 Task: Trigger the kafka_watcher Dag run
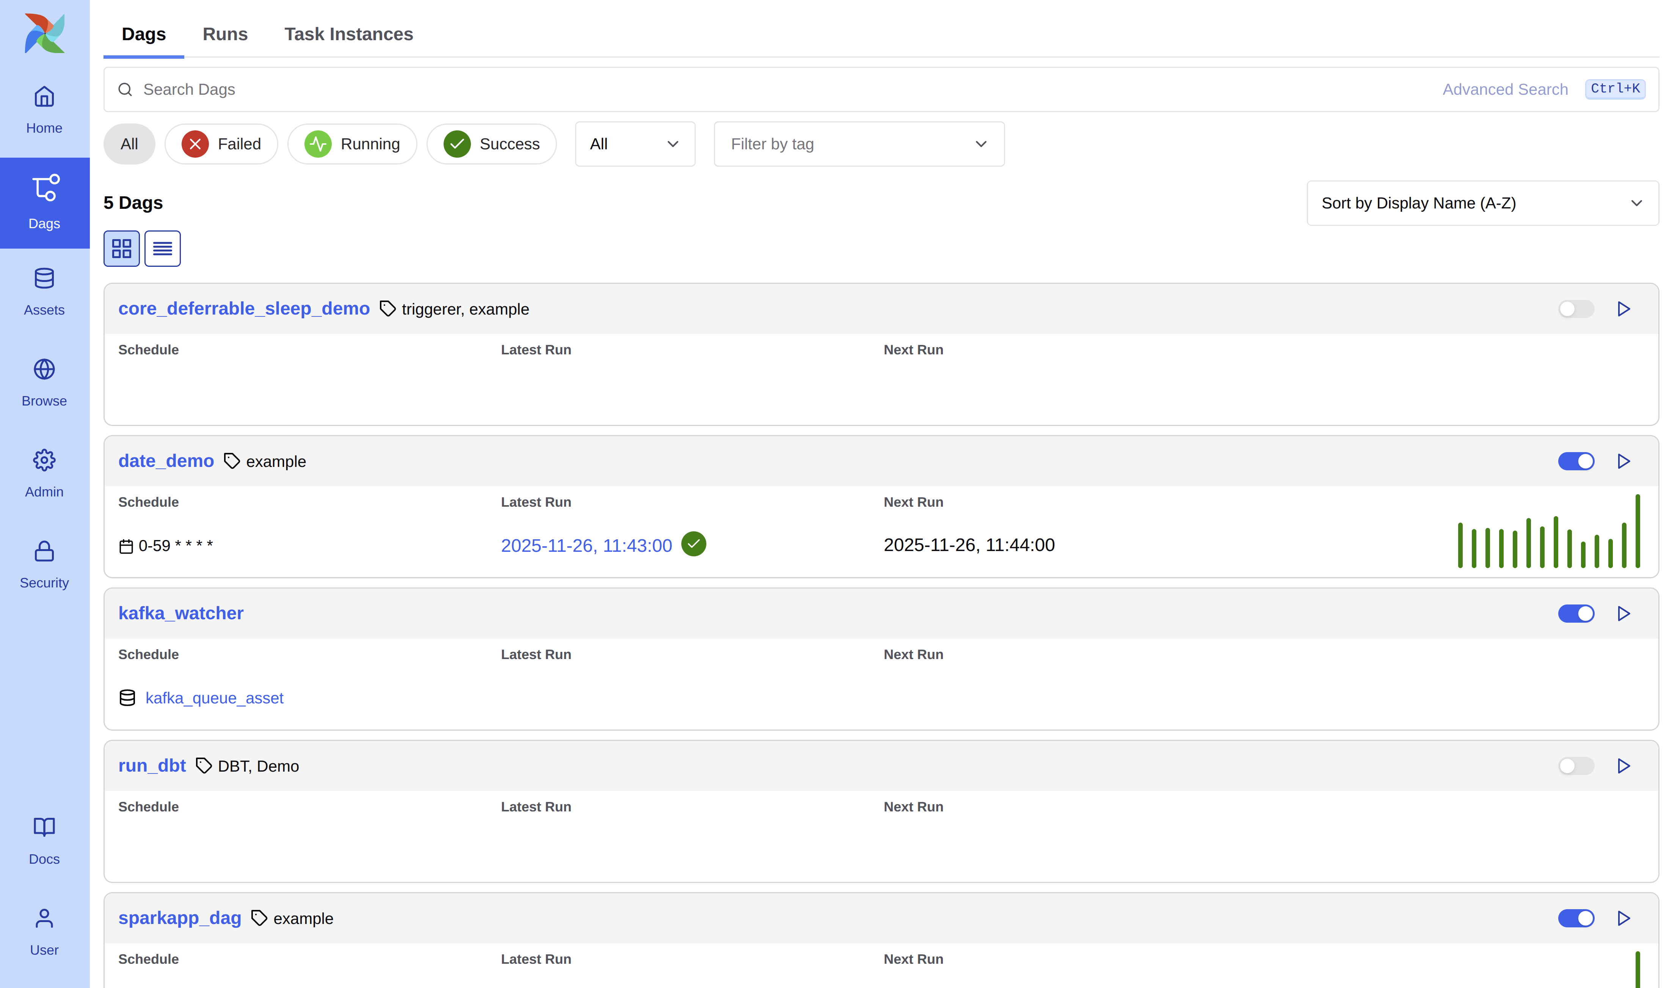(1623, 613)
